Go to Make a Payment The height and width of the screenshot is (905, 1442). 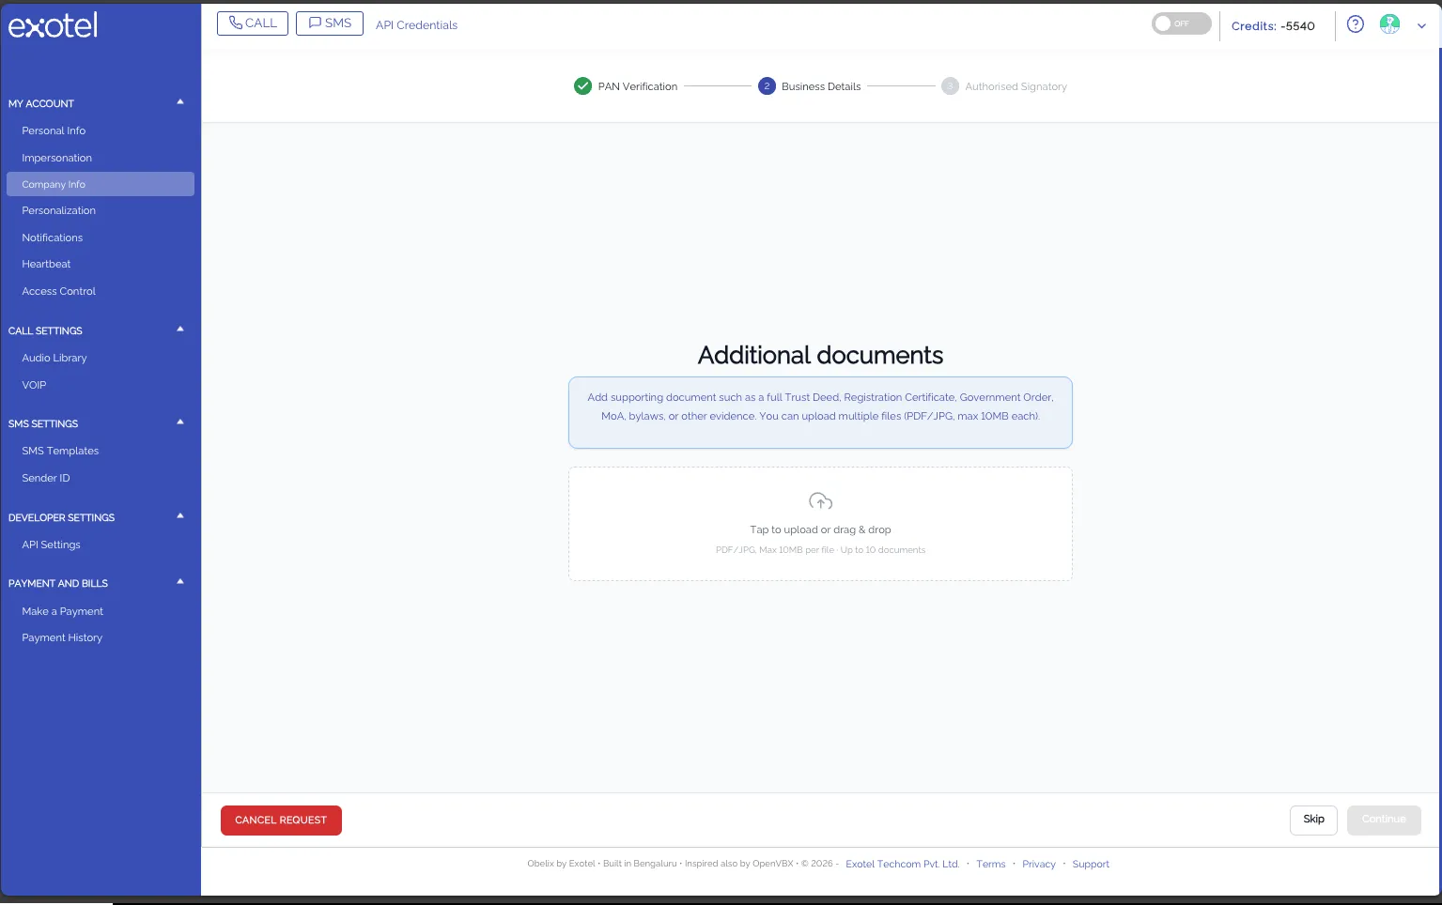[x=63, y=611]
